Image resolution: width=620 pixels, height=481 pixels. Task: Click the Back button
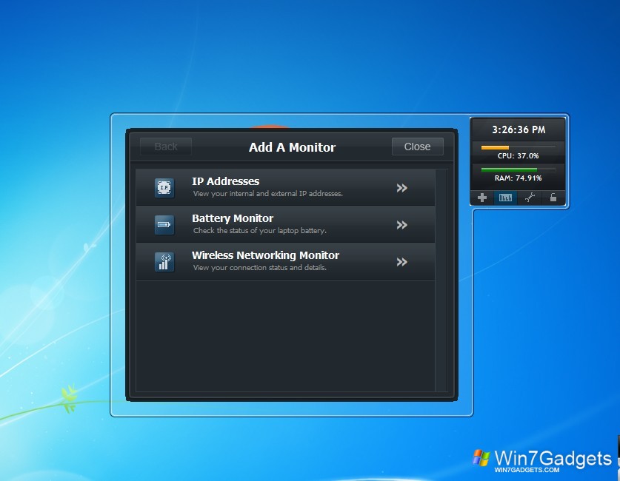(x=166, y=147)
